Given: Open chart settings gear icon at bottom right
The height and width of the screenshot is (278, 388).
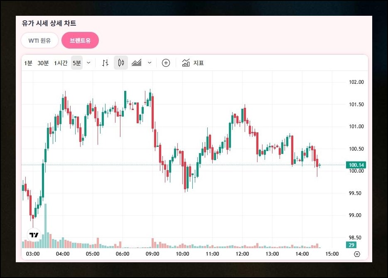Looking at the screenshot, I should click(x=357, y=254).
